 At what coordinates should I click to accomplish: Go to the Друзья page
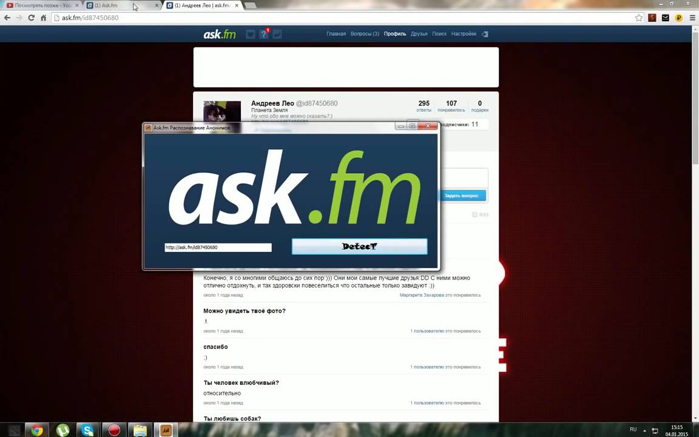(x=419, y=34)
